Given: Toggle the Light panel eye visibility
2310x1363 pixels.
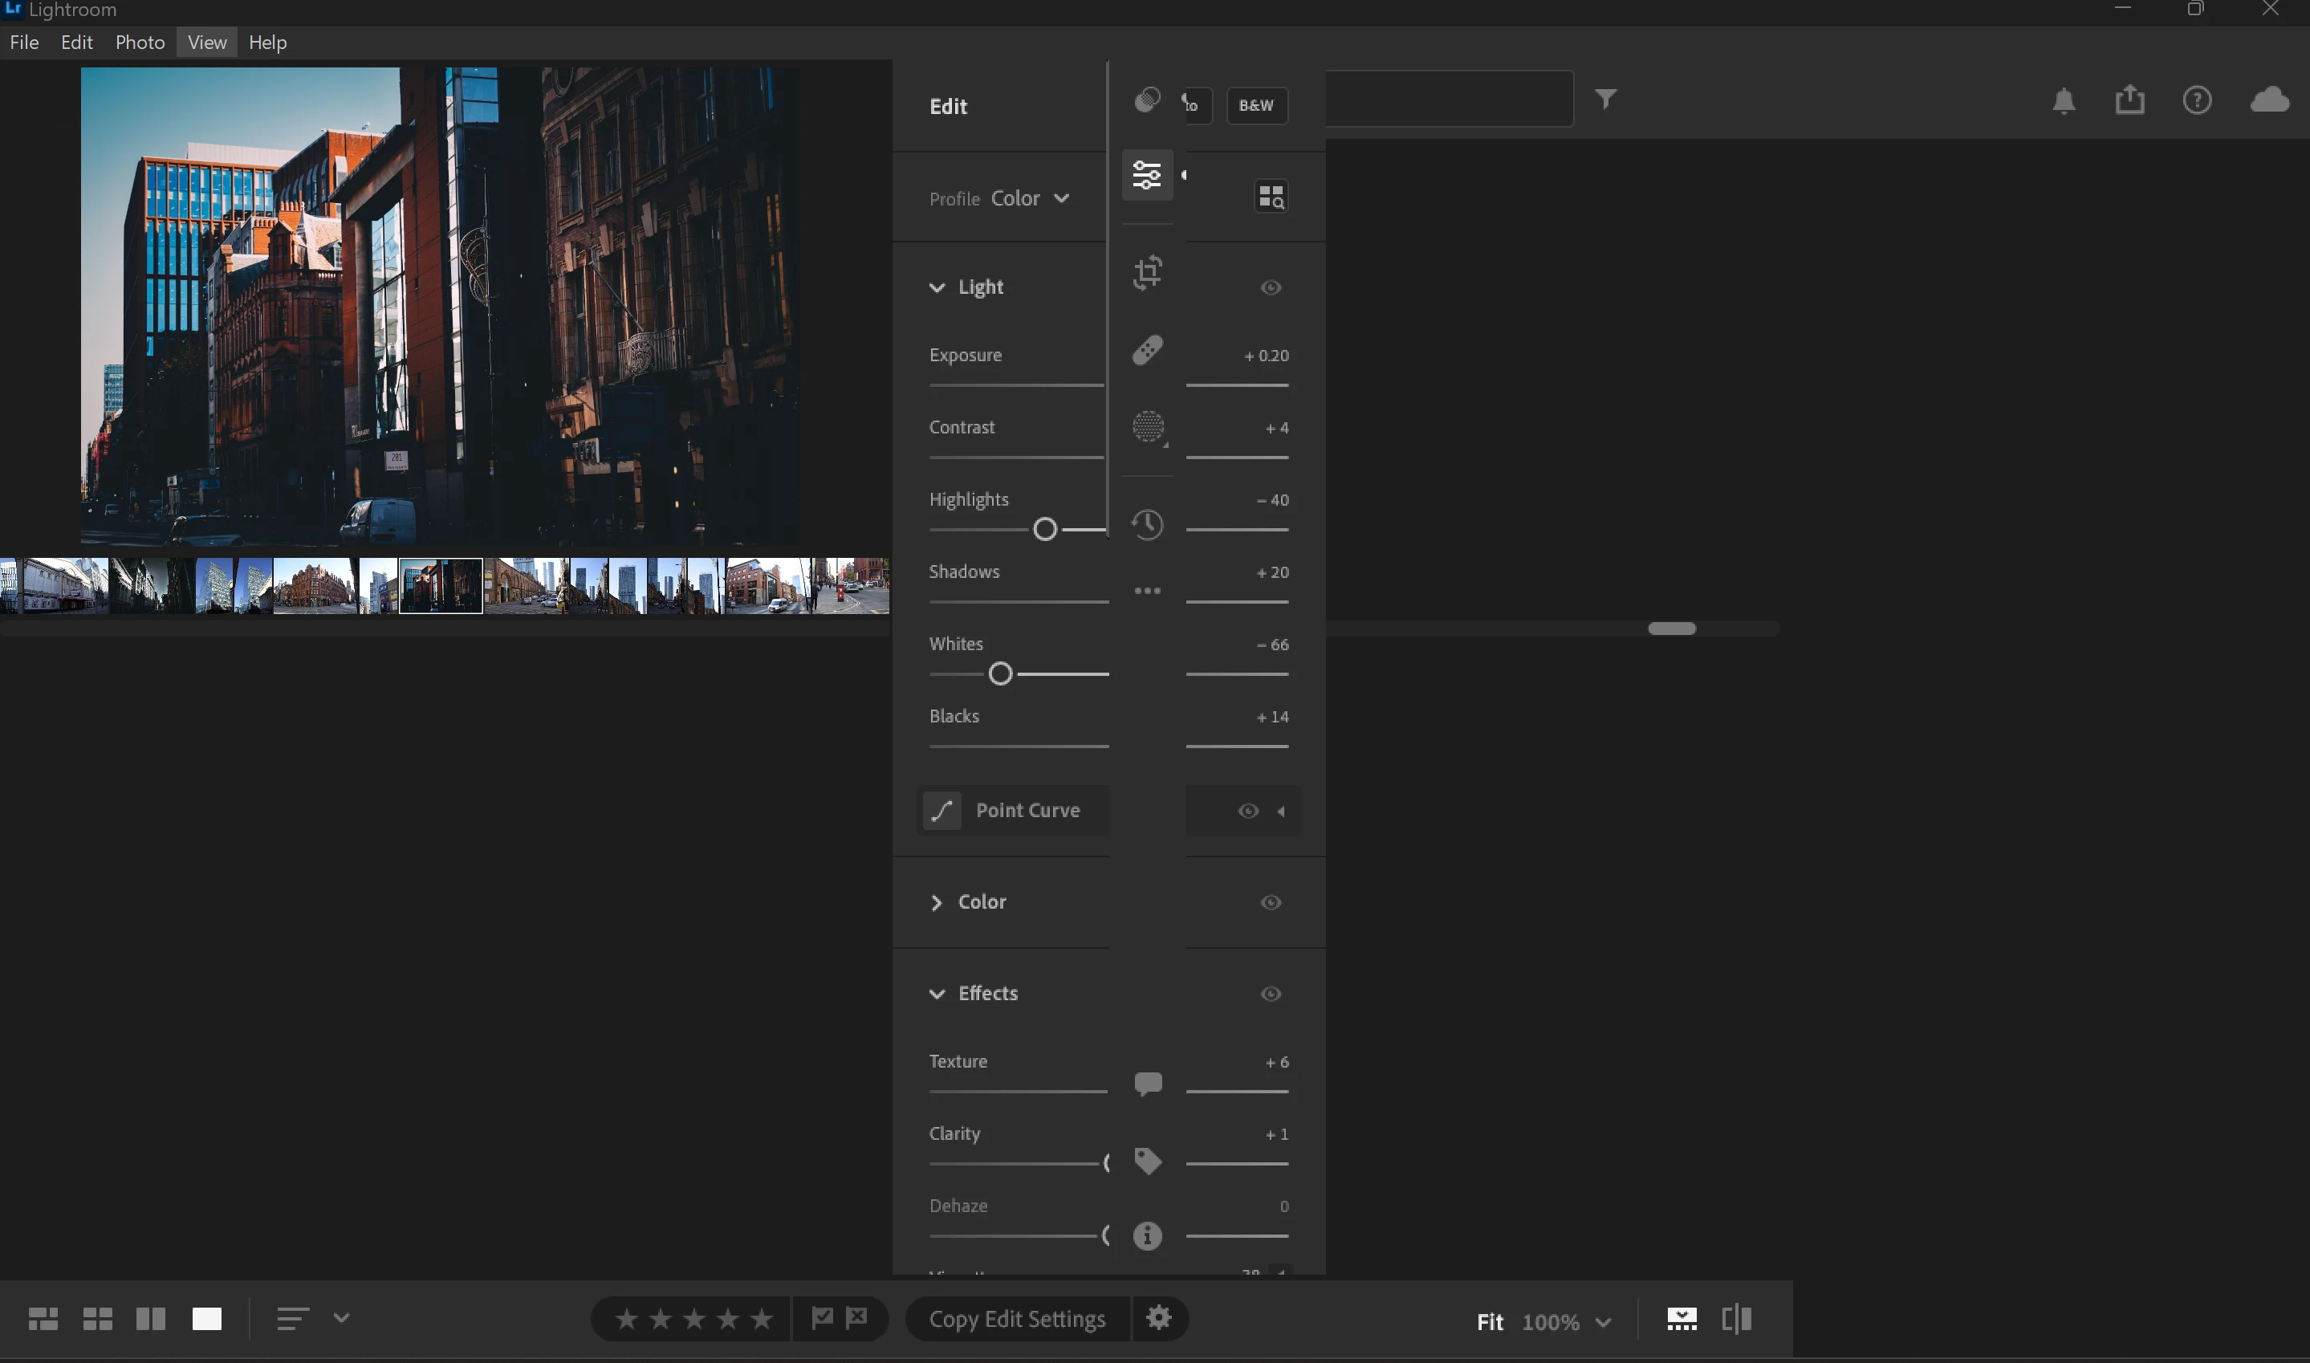Looking at the screenshot, I should click(1271, 287).
